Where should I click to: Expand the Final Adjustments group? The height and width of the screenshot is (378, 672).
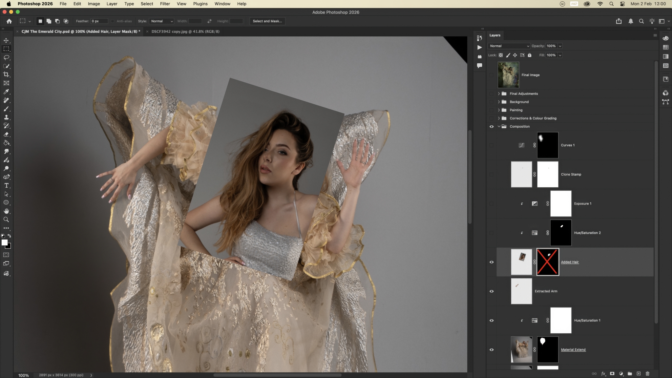point(499,94)
